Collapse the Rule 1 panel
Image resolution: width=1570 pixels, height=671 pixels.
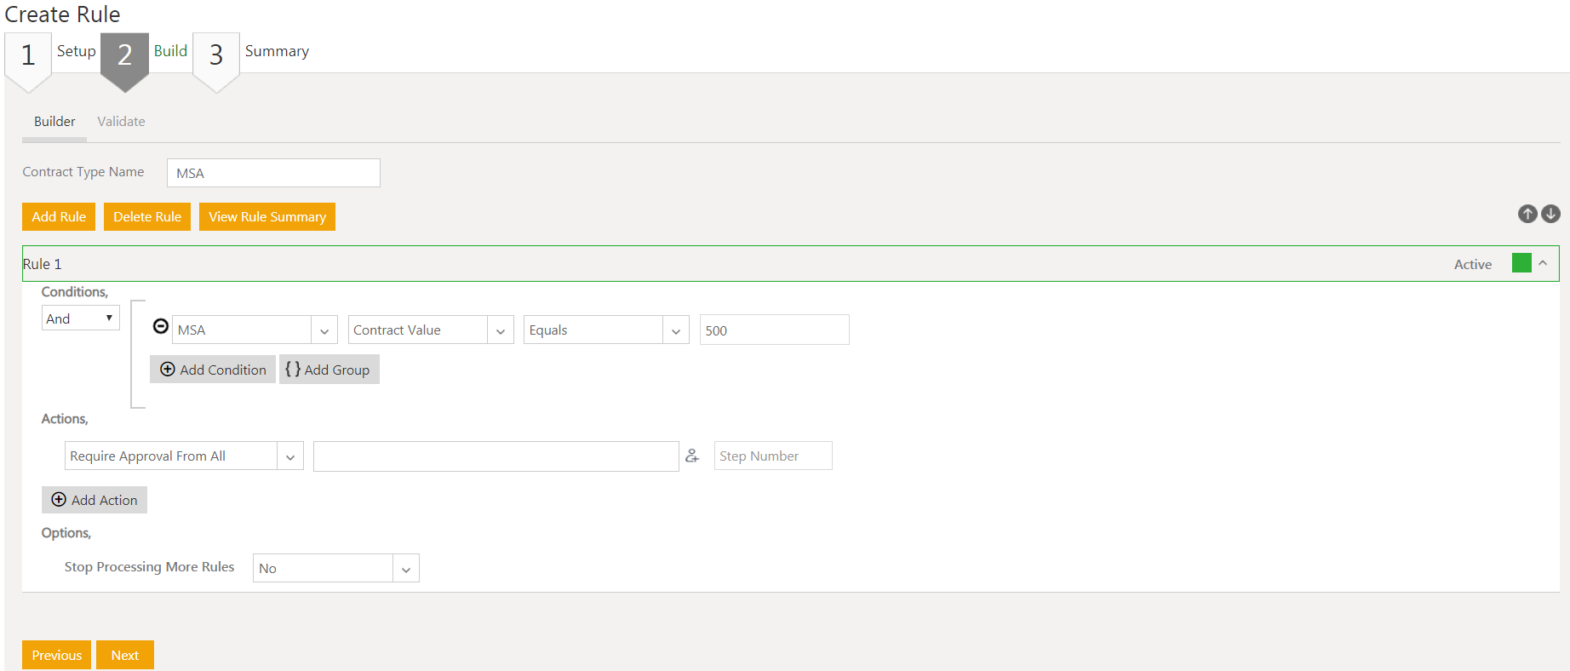(1543, 263)
